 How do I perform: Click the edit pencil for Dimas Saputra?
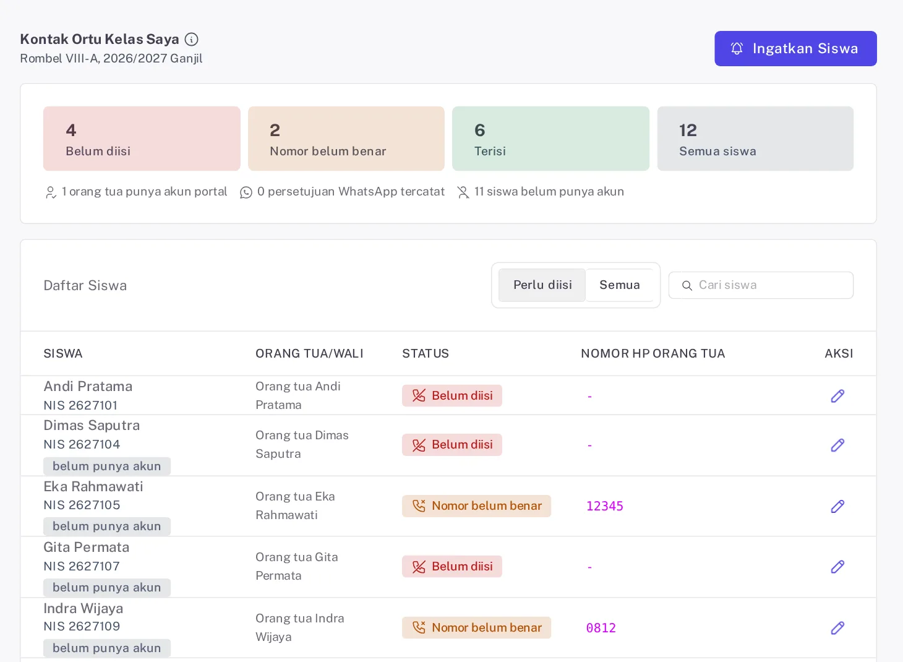(x=837, y=445)
